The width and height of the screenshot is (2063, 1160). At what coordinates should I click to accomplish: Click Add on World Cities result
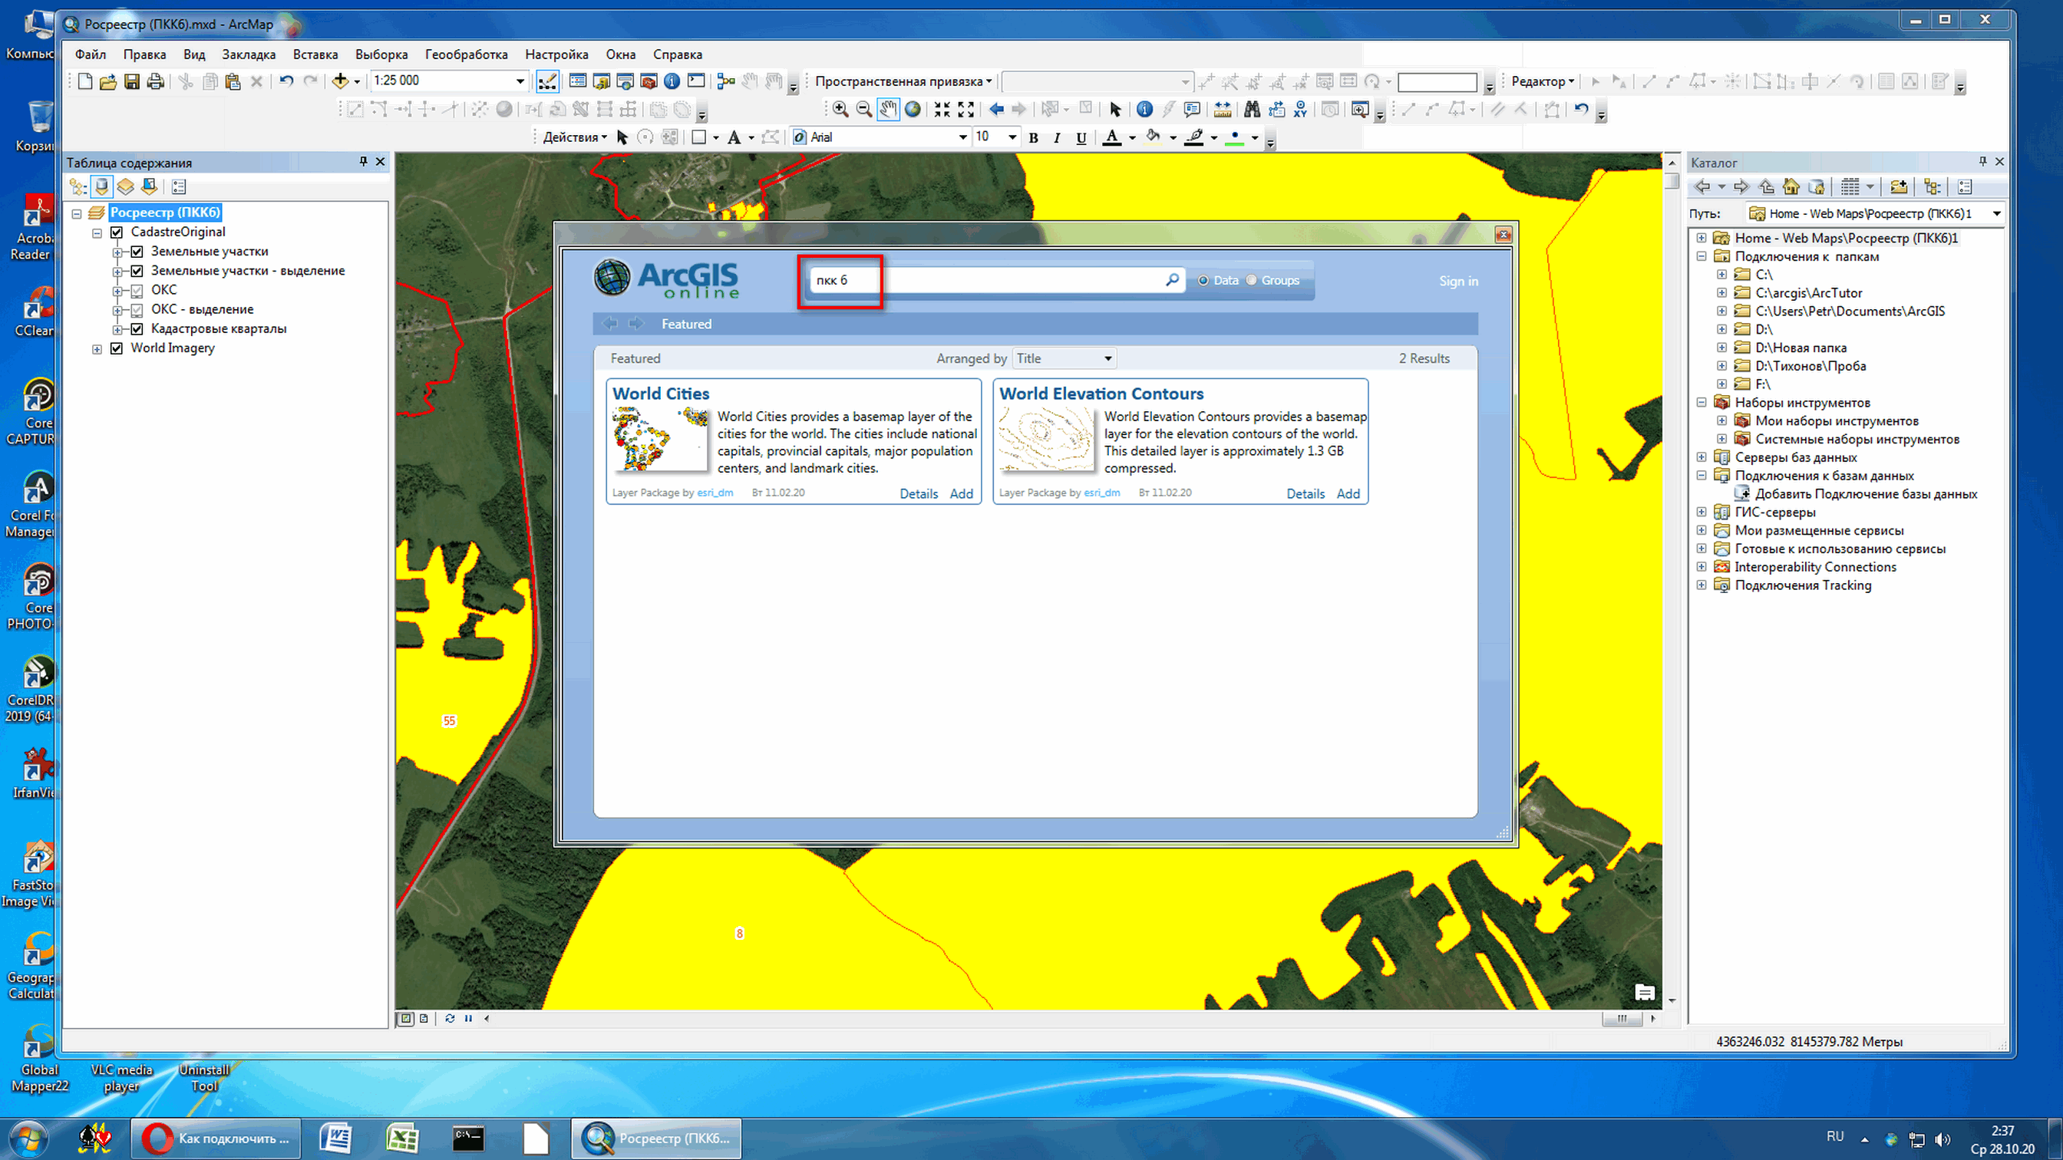tap(961, 494)
